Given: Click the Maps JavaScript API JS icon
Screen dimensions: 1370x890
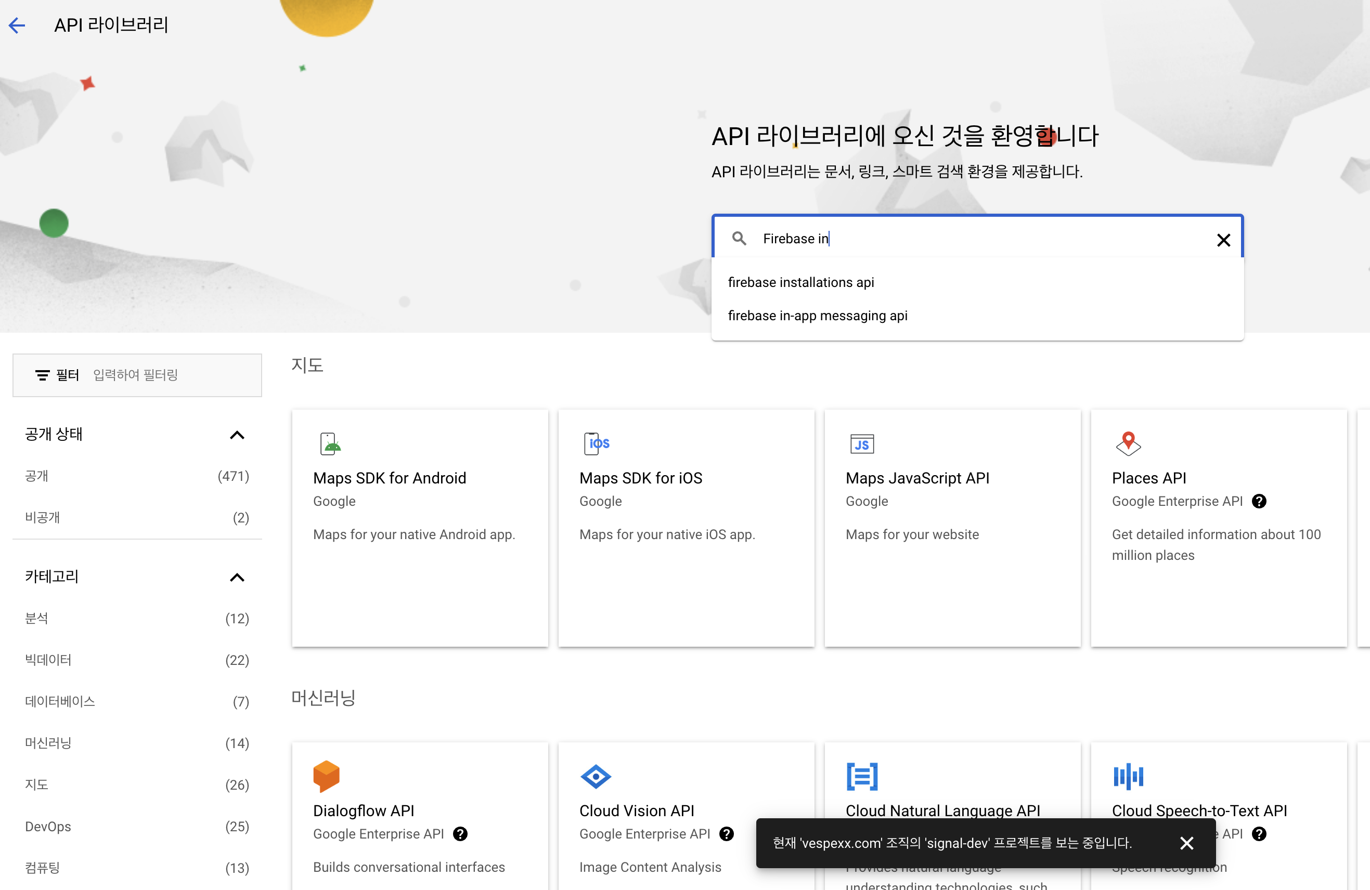Looking at the screenshot, I should 862,443.
